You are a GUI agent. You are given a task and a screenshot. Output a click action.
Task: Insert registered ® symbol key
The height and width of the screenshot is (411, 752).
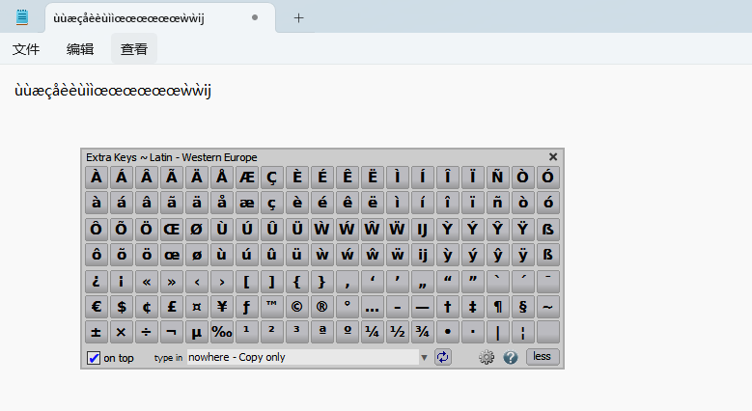(321, 307)
